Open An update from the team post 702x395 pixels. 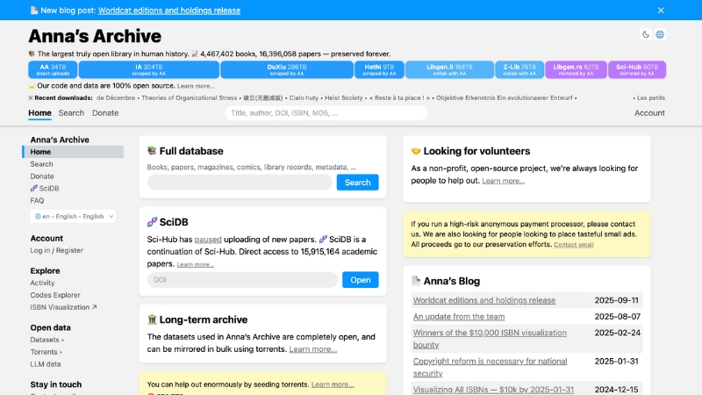point(458,316)
